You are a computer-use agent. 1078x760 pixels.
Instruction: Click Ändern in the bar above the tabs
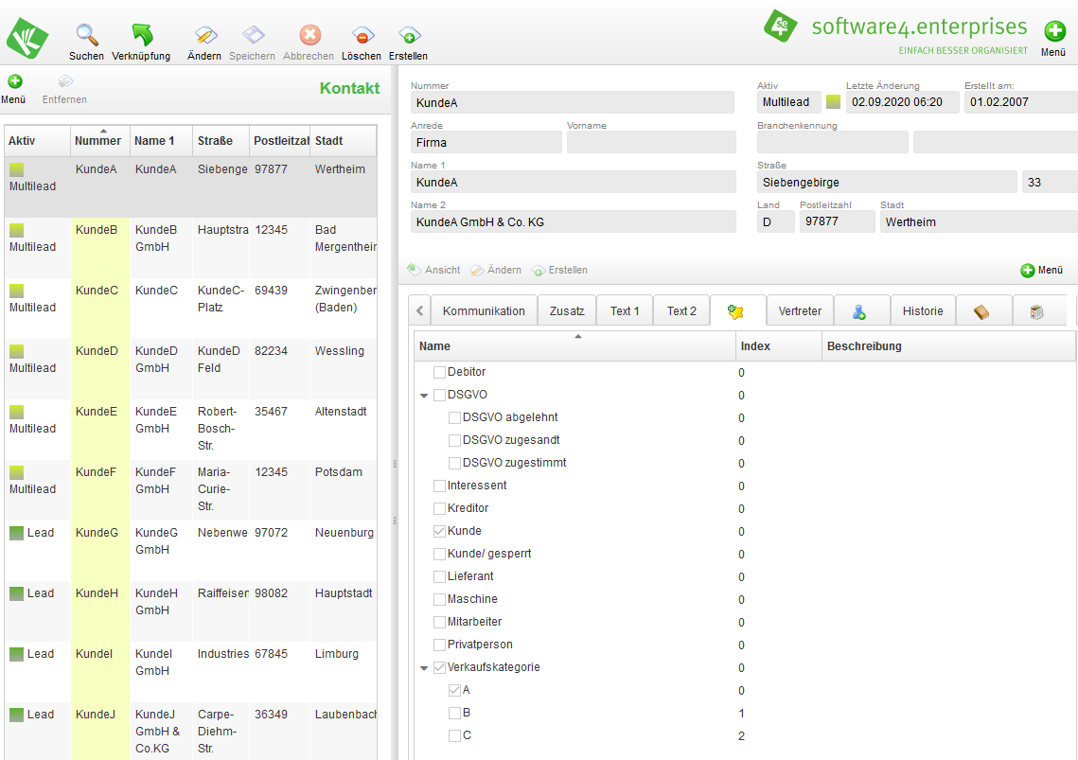[x=496, y=270]
